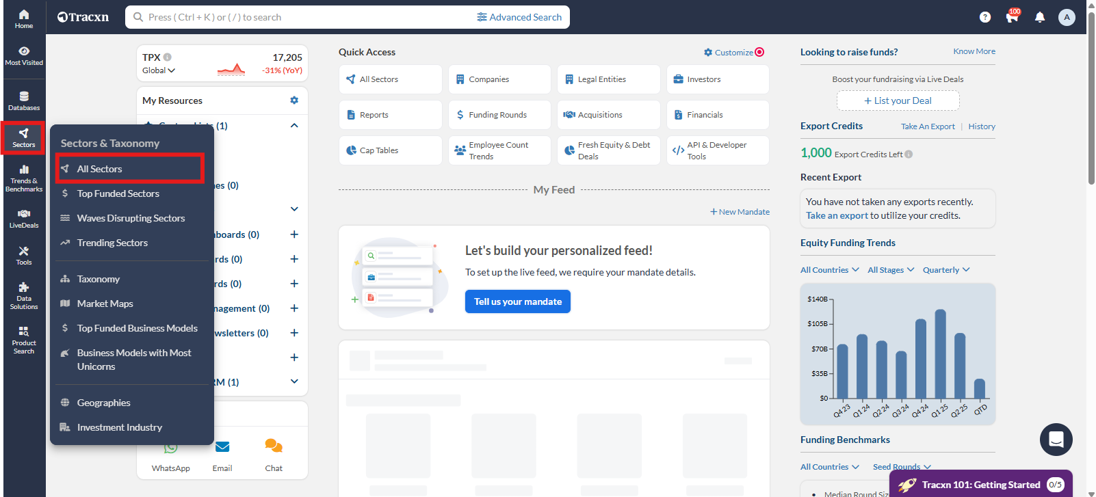This screenshot has width=1096, height=497.
Task: Open the notifications bell icon
Action: point(1039,17)
